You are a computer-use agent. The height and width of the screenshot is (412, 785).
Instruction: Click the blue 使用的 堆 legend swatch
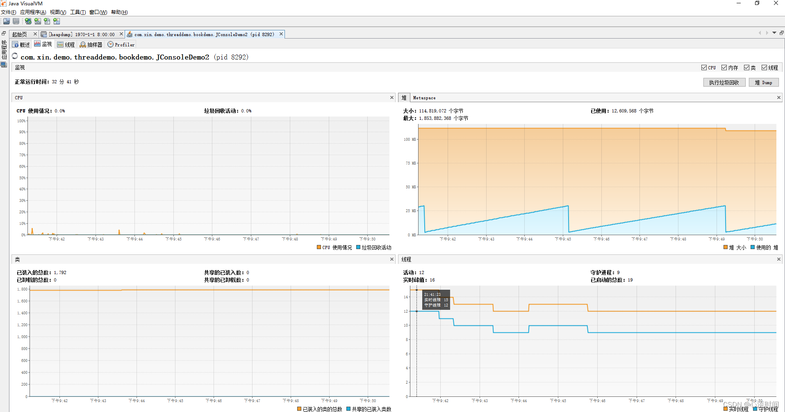[753, 247]
